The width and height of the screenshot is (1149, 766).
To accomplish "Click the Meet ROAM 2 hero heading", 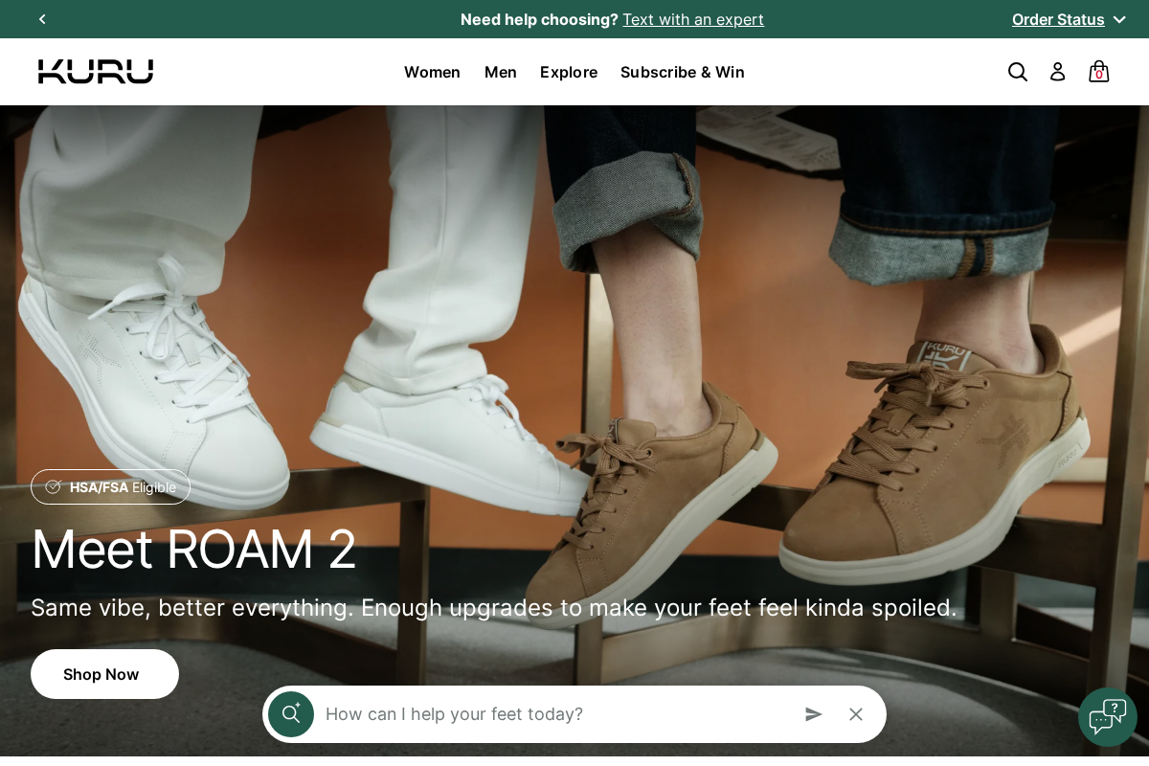I will tap(194, 550).
